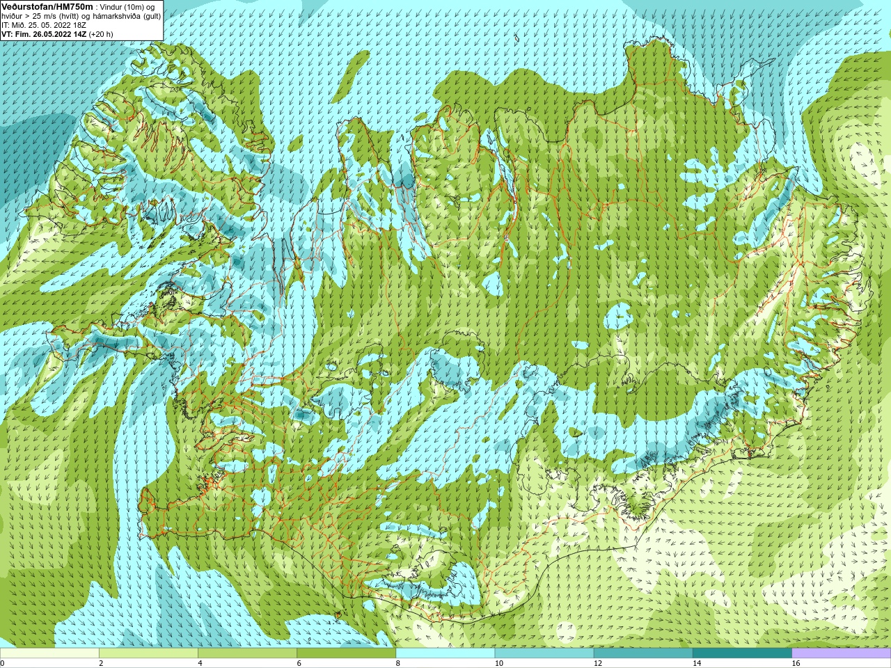The width and height of the screenshot is (891, 668).
Task: Click the olive green 6–8 legend swatch
Action: pos(346,653)
